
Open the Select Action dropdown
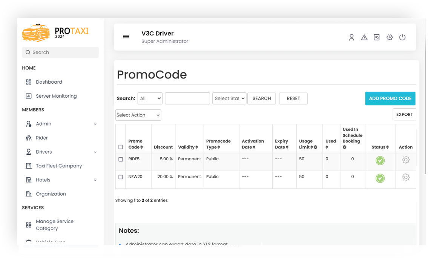coord(138,115)
